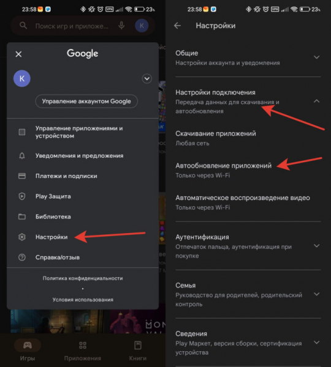Tap Сведения section title
The height and width of the screenshot is (367, 331).
pyautogui.click(x=191, y=334)
